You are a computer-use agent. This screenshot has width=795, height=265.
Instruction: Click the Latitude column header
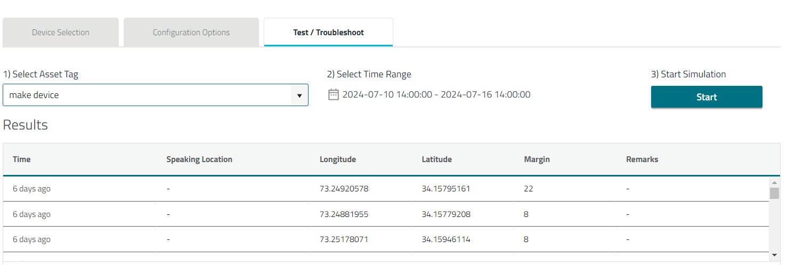(437, 159)
